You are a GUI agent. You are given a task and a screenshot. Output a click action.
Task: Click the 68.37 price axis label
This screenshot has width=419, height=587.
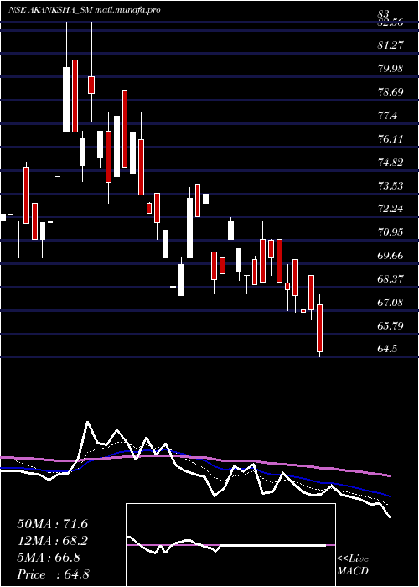point(391,279)
